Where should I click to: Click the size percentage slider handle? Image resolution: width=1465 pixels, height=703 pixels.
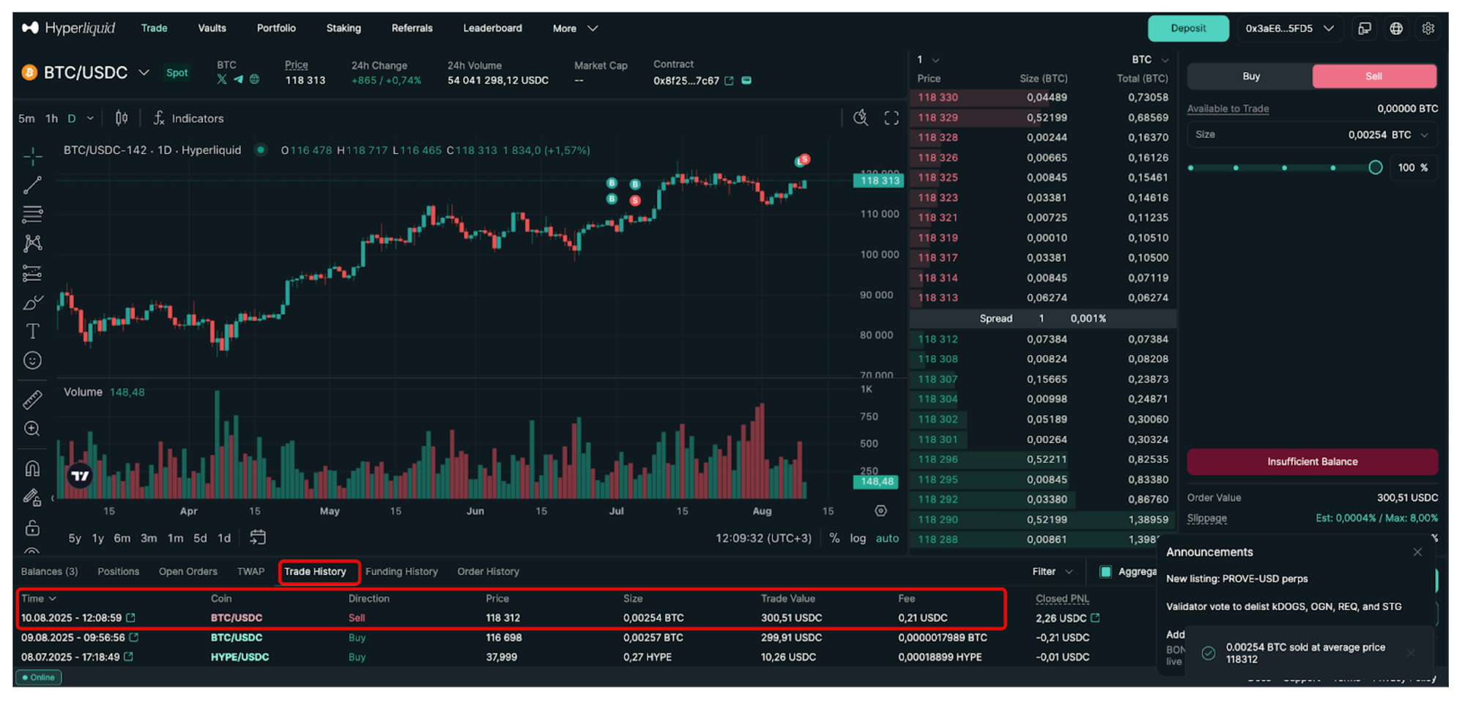click(x=1375, y=168)
